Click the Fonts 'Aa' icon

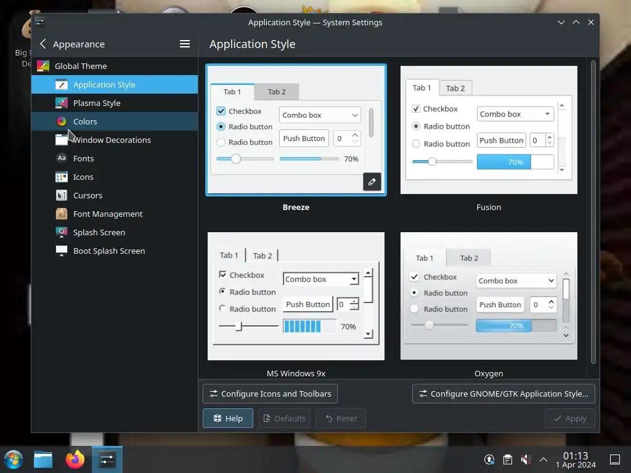[x=61, y=158]
